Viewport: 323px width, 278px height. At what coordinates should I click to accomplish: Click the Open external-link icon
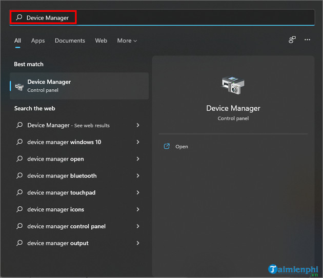pyautogui.click(x=167, y=146)
